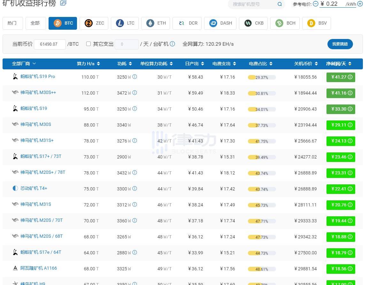The image size is (368, 285).
Task: Switch to the BTC coin tab
Action: 63,23
